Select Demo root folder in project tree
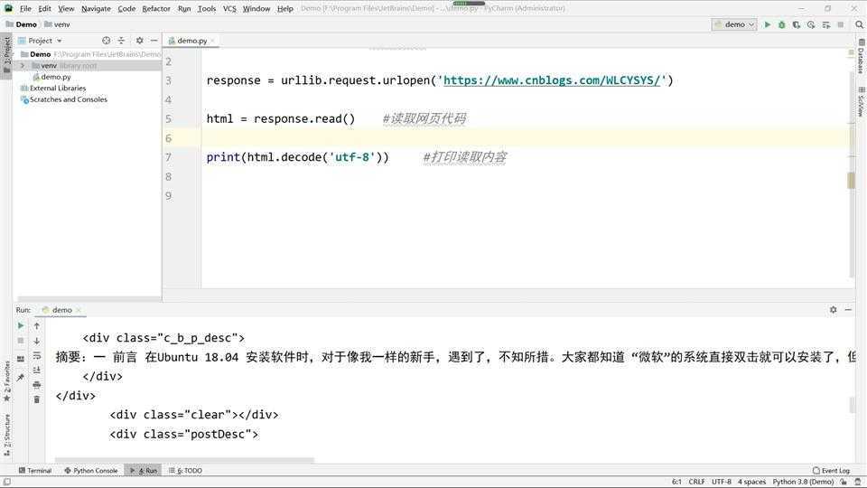The width and height of the screenshot is (867, 488). pyautogui.click(x=40, y=54)
